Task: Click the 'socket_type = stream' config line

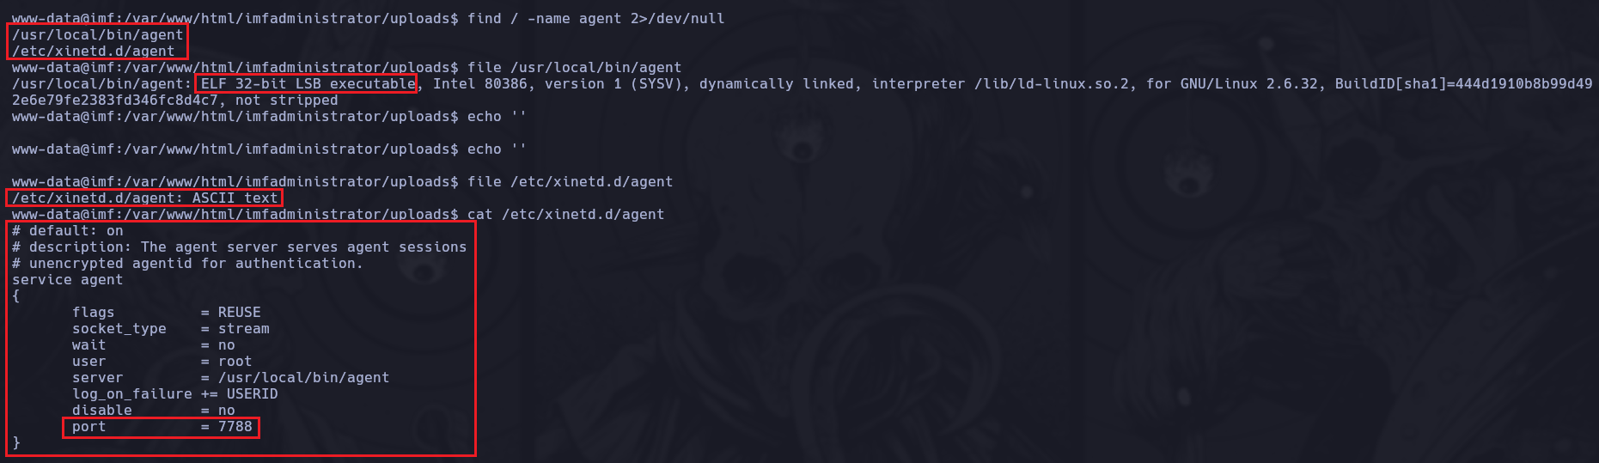Action: point(170,329)
